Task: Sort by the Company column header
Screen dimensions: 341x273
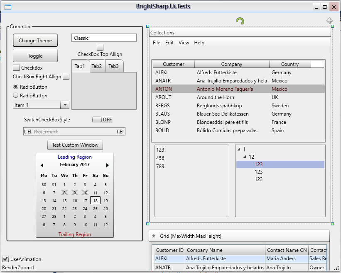Action: [x=231, y=64]
